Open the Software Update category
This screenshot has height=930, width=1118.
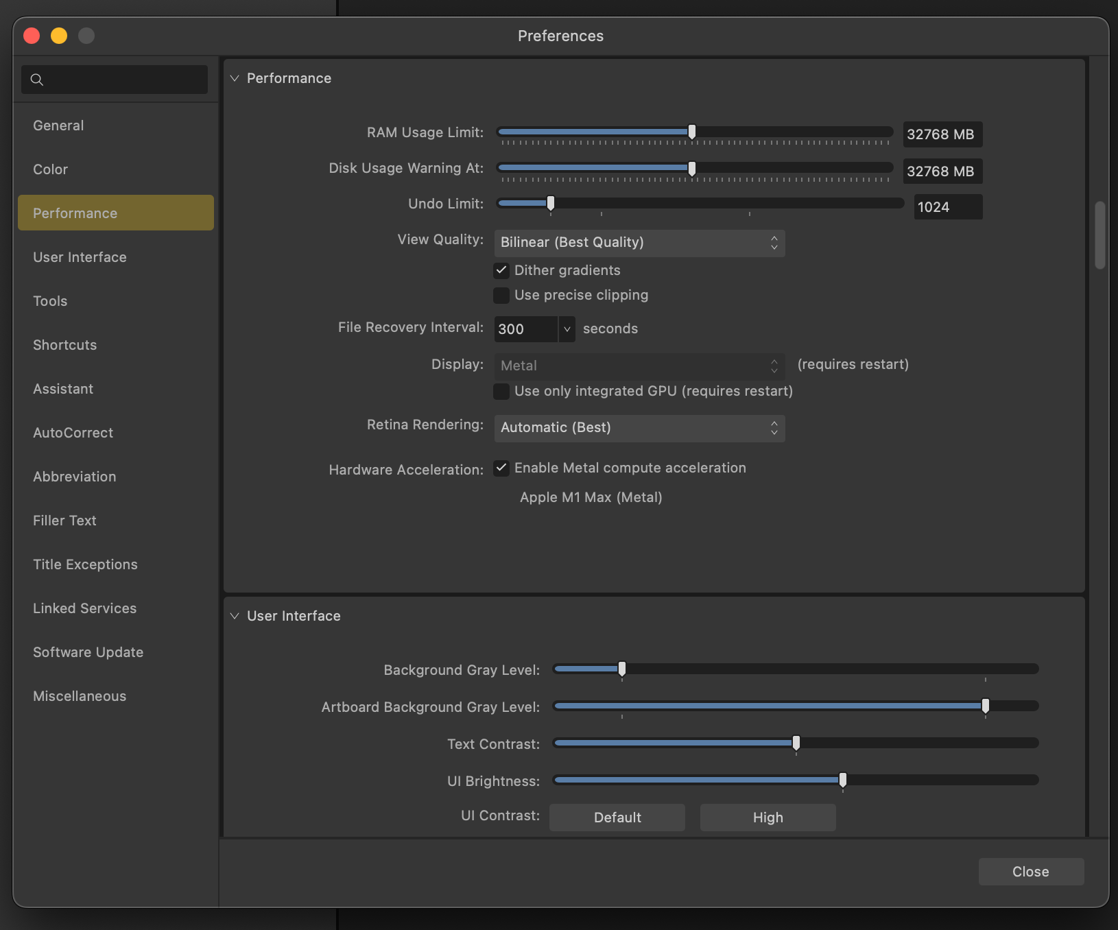point(88,652)
